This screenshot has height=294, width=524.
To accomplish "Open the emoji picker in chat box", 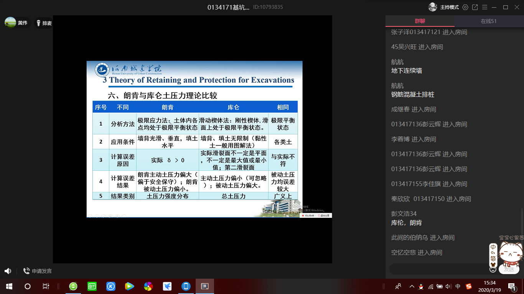I will coord(493,269).
